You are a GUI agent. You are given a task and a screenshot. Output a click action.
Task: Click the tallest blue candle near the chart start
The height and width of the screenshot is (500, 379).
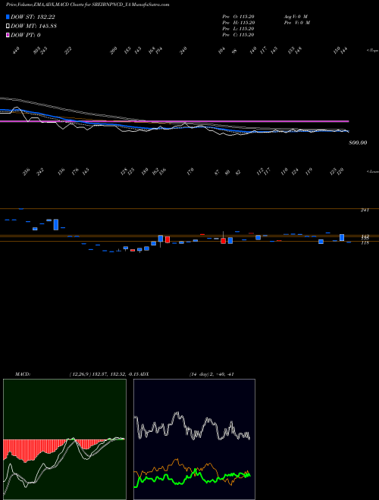(x=56, y=224)
